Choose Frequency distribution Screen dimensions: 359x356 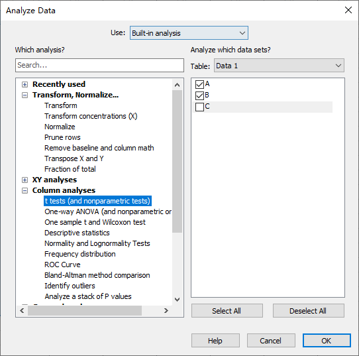point(80,254)
